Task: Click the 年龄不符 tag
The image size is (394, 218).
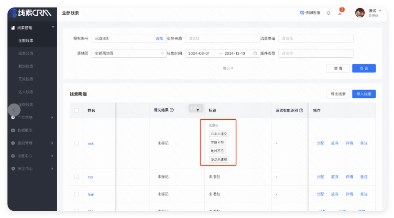Action: click(218, 142)
